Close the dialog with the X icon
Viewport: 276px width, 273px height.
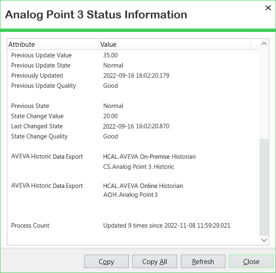pos(269,8)
